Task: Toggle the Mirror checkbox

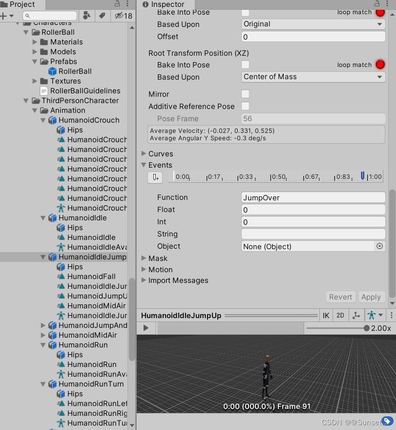Action: click(245, 94)
